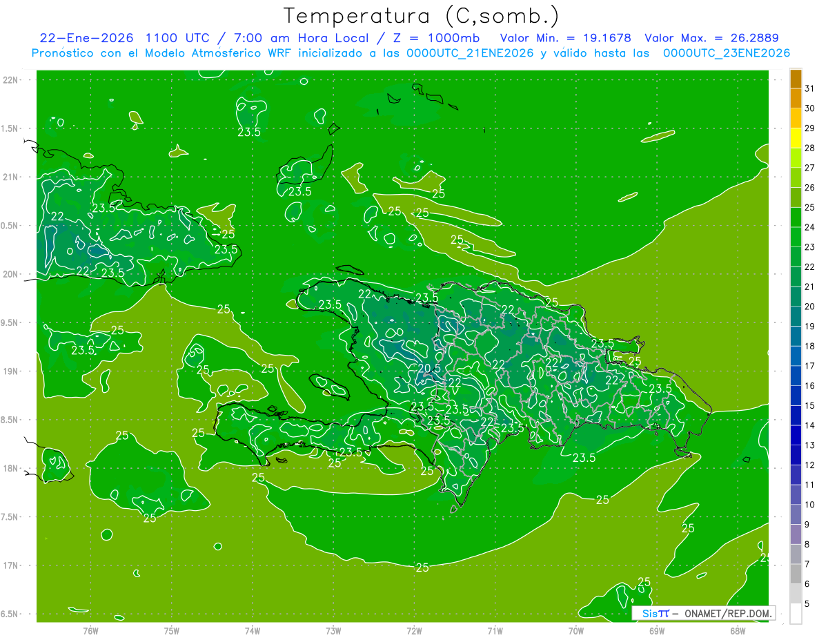This screenshot has width=828, height=640.
Task: Click the "8.5N" latitude axis label
Action: pos(10,420)
